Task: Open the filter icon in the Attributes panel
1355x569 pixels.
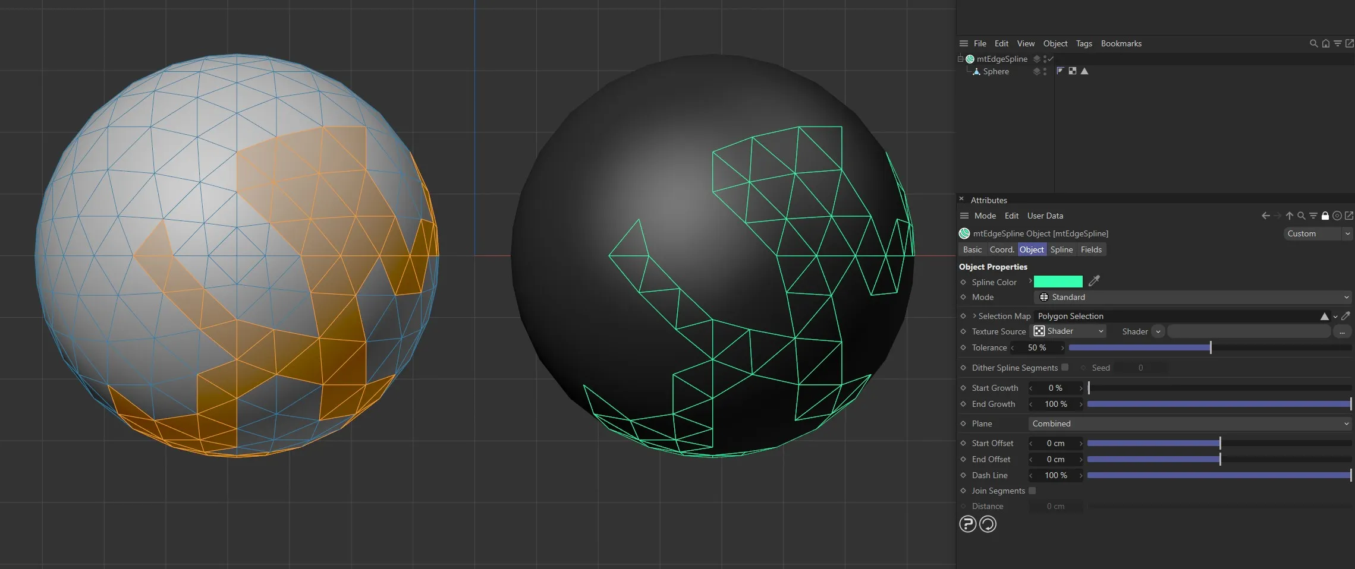Action: pyautogui.click(x=1313, y=216)
